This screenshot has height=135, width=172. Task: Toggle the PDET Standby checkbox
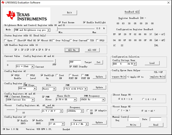point(71,67)
